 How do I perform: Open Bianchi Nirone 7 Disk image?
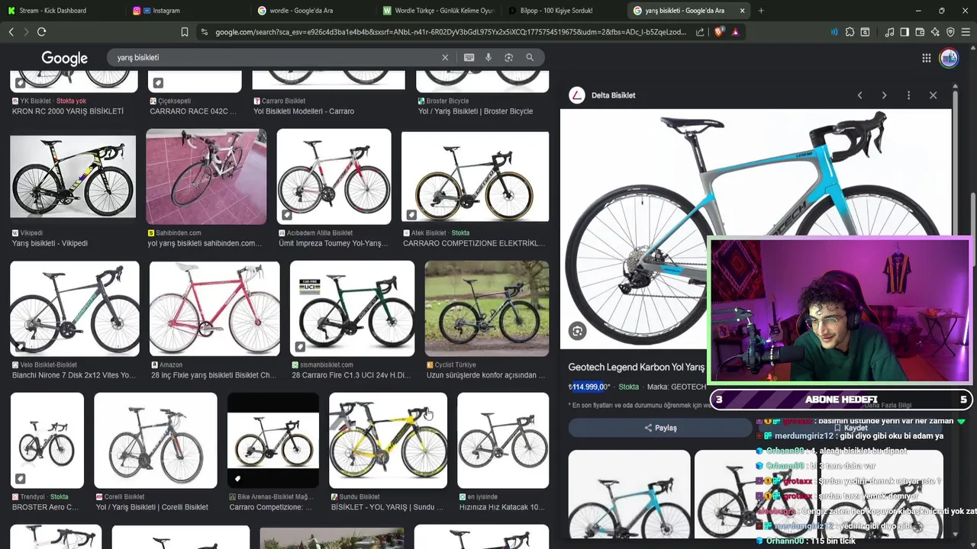[75, 308]
